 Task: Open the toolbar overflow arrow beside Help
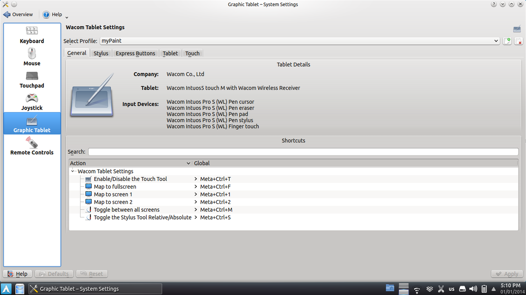point(67,17)
